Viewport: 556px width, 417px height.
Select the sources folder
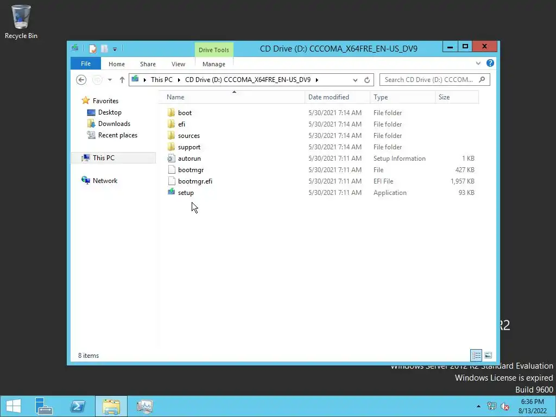pos(188,135)
